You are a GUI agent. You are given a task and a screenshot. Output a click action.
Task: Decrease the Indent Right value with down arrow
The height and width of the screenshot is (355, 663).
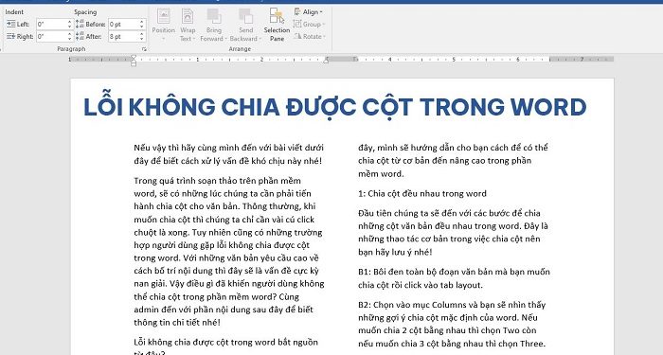70,40
